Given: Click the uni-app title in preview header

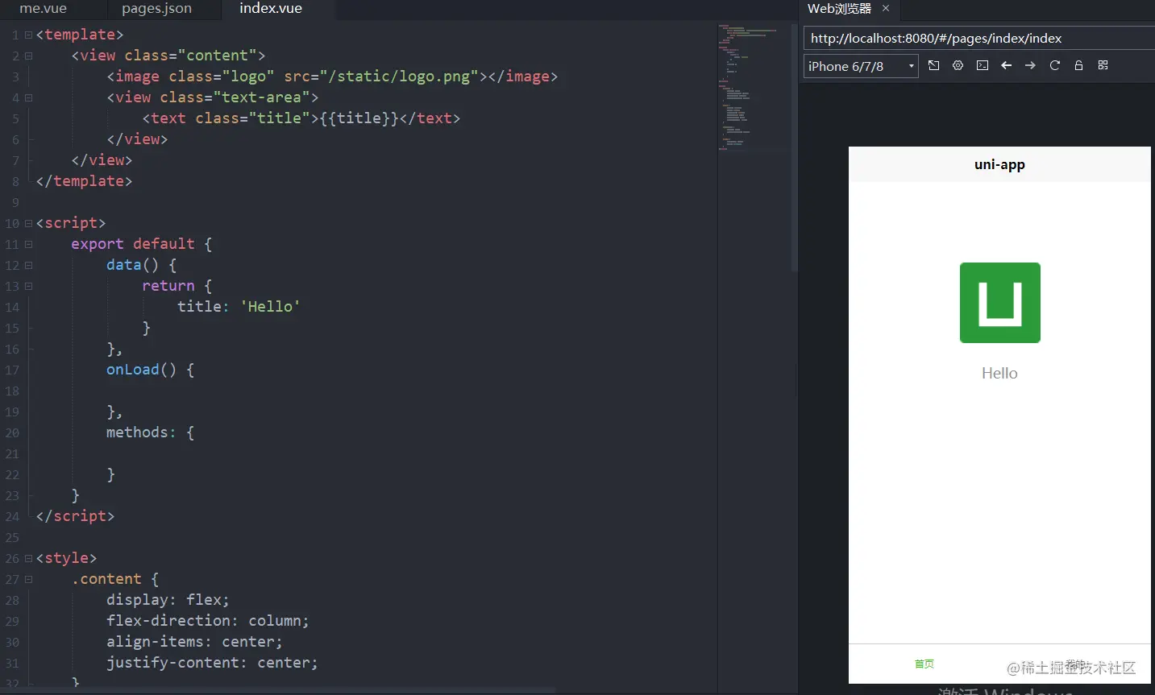Looking at the screenshot, I should coord(999,164).
